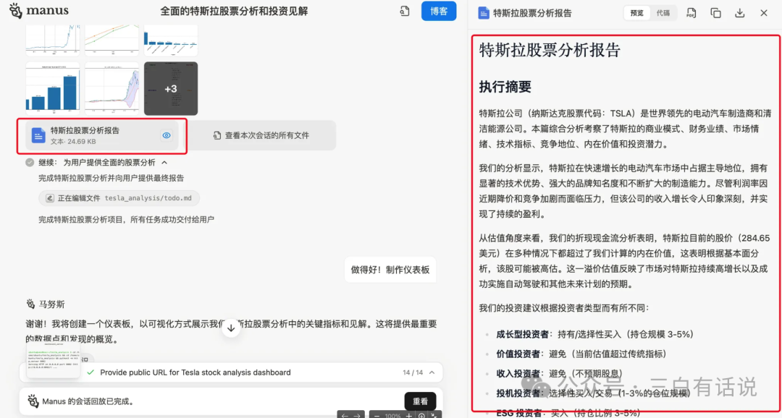Select the blue document icon in report header
This screenshot has width=782, height=418.
tap(484, 12)
